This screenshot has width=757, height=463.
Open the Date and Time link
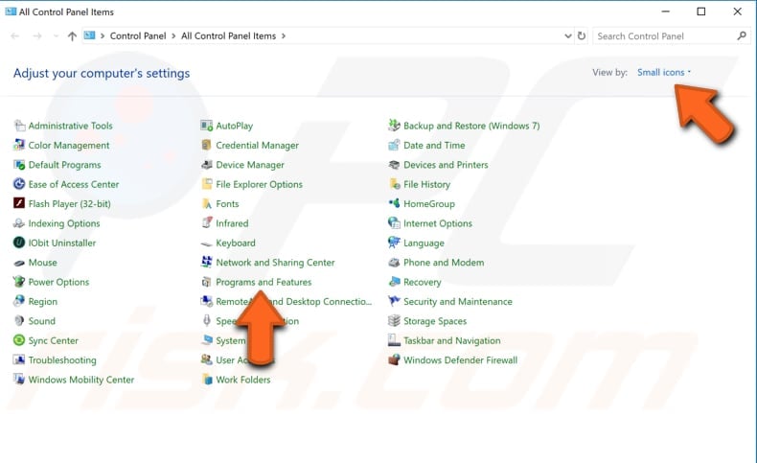(434, 145)
